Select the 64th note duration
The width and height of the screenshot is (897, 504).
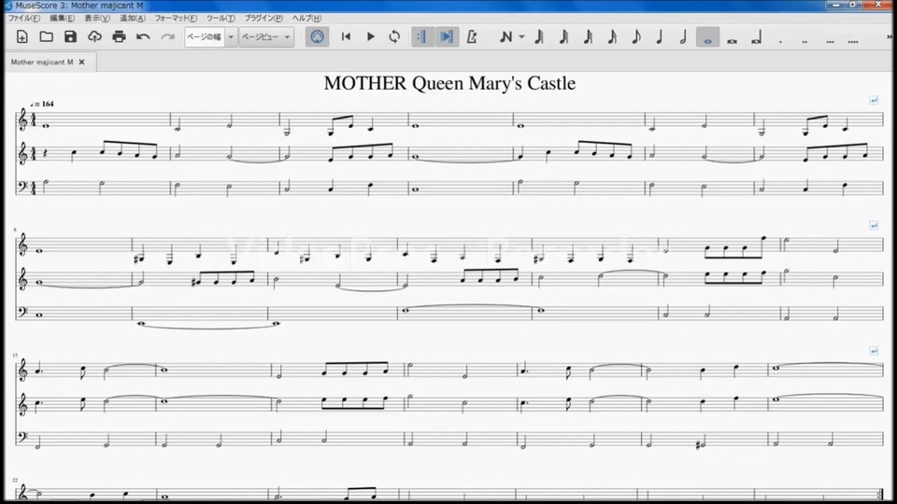point(563,37)
